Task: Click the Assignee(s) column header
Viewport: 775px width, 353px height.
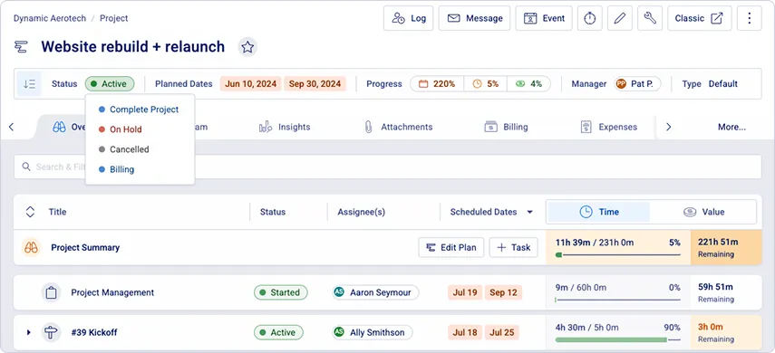Action: (x=362, y=212)
